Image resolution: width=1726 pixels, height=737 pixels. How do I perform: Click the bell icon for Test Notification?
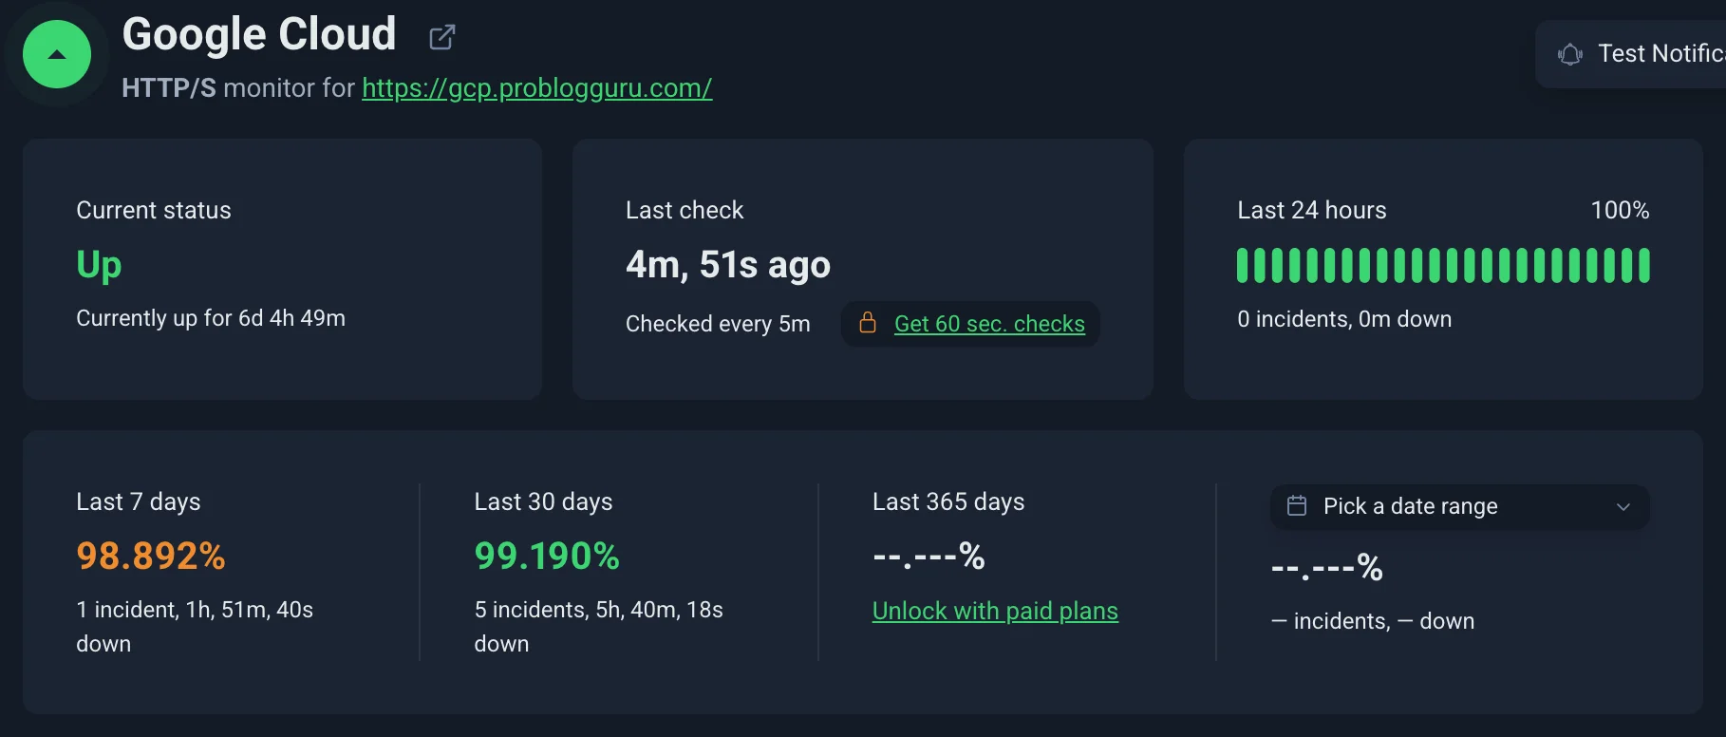tap(1570, 54)
